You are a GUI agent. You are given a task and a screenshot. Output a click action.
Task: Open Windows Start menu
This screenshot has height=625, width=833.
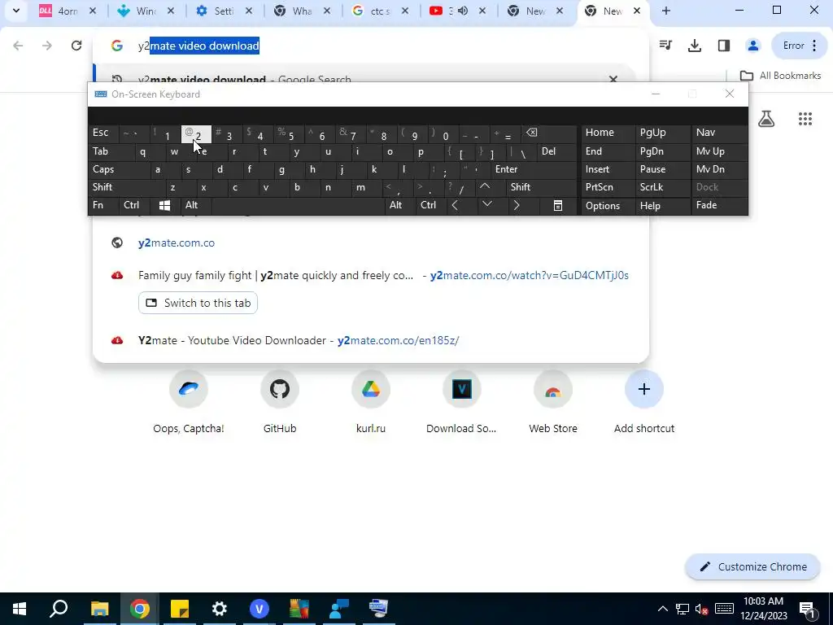coord(20,609)
